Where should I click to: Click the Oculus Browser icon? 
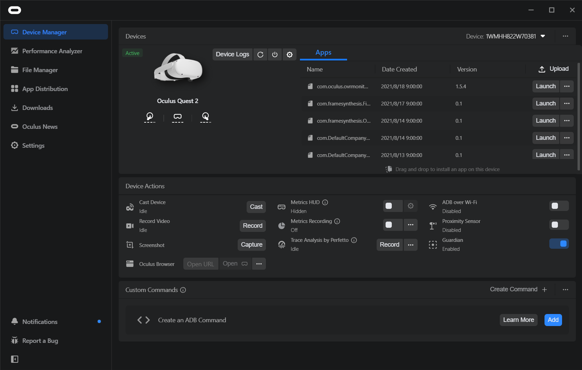coord(130,264)
